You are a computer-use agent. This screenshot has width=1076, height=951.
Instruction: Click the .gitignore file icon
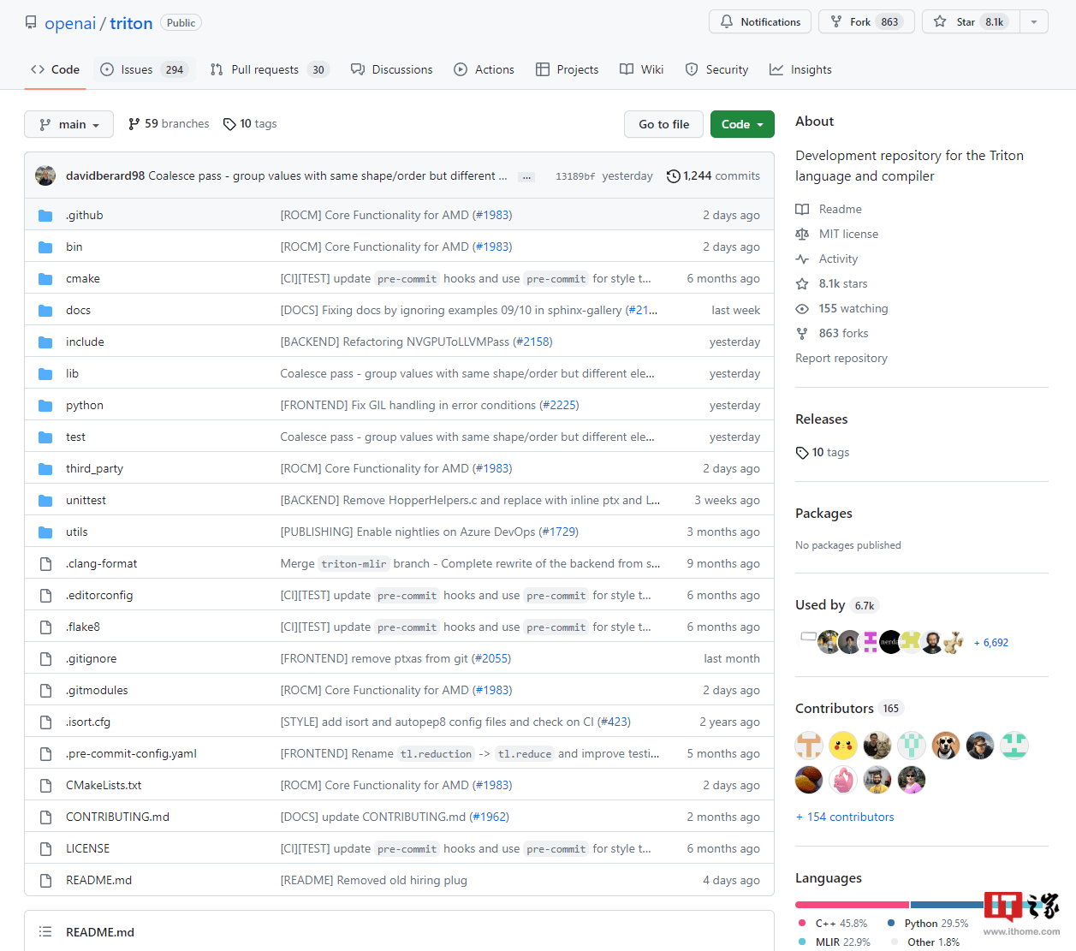pyautogui.click(x=45, y=658)
